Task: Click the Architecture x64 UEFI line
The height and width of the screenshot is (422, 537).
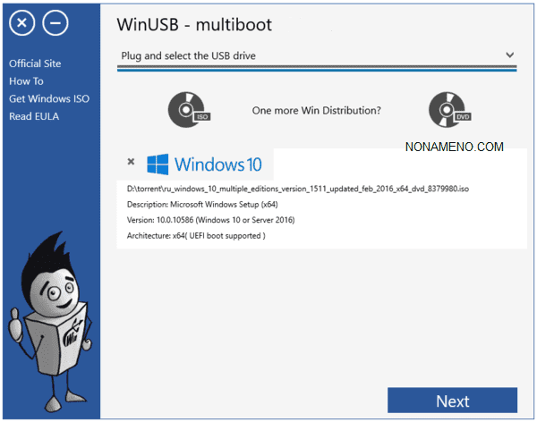Action: point(196,235)
